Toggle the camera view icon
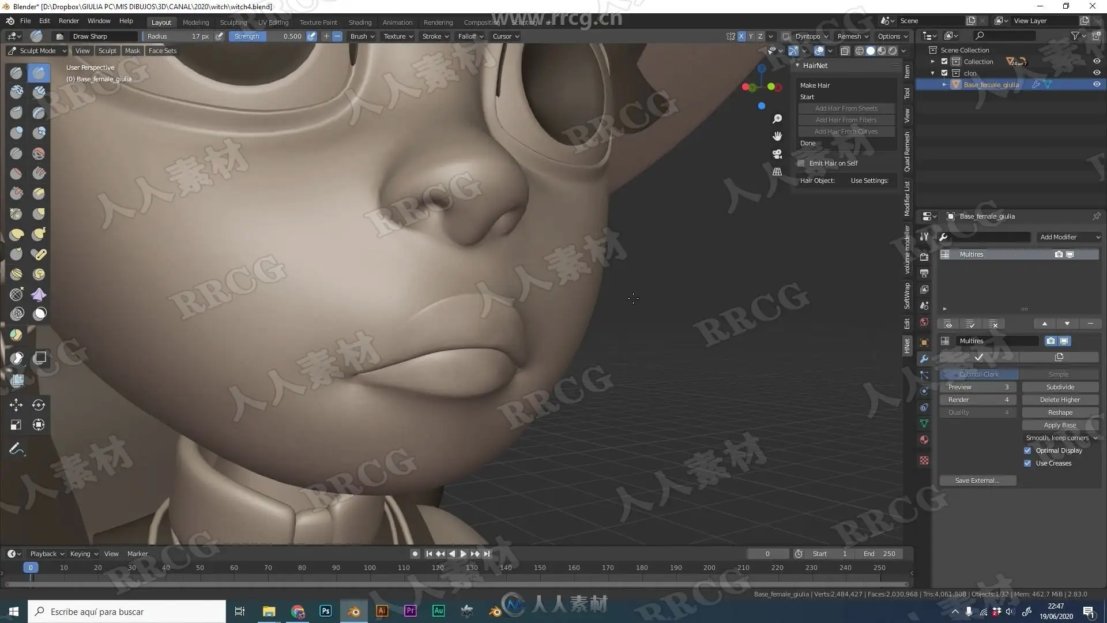 click(777, 154)
